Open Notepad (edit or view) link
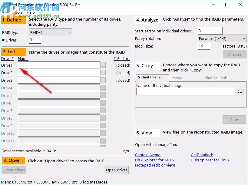This screenshot has height=185, width=248. pos(155,165)
